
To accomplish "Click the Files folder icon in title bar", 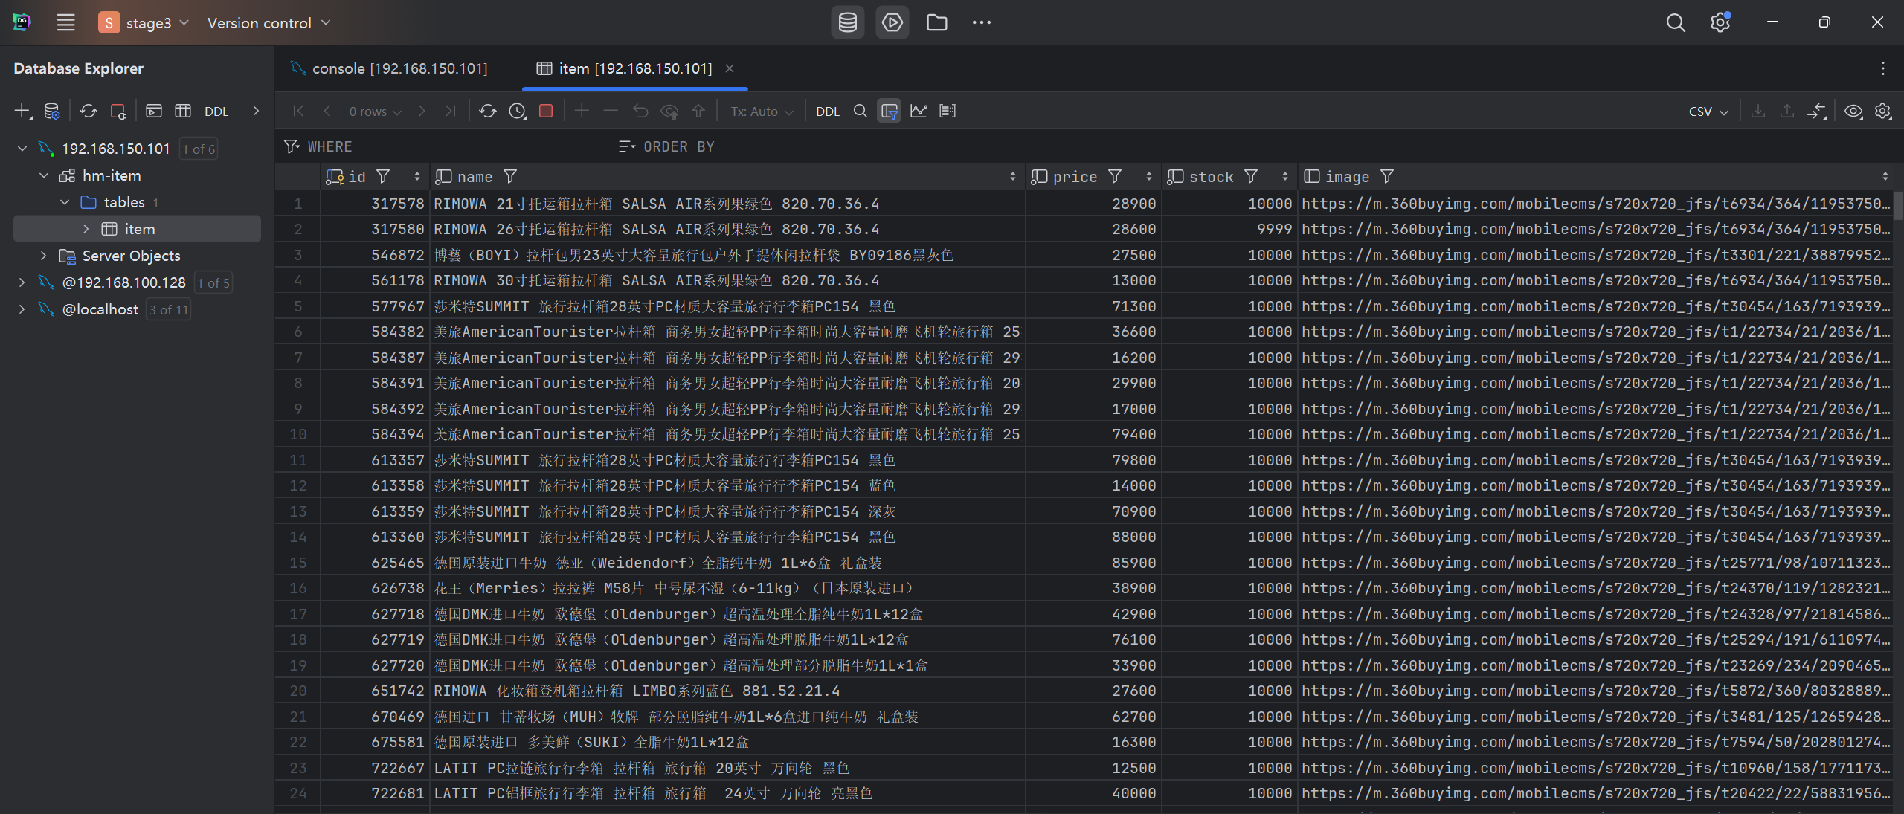I will (x=936, y=22).
